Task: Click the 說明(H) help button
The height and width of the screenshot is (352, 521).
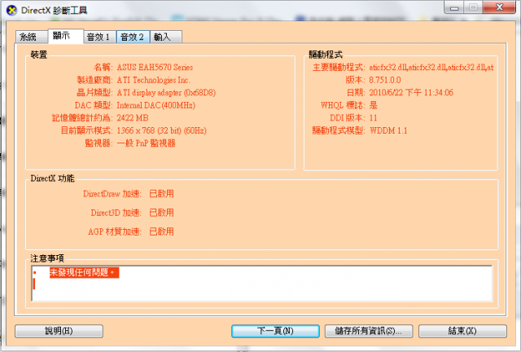Action: 59,331
